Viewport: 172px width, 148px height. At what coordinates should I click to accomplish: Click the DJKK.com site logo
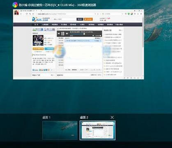click(41, 19)
